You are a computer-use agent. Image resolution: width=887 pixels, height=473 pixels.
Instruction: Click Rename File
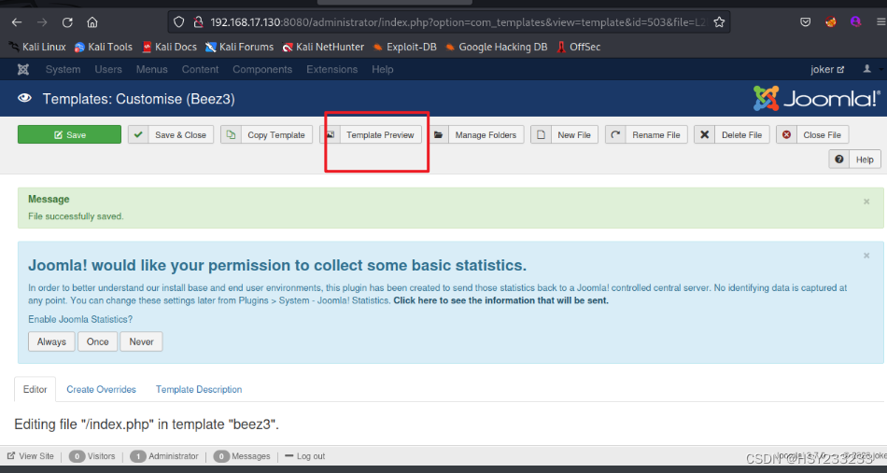tap(646, 134)
